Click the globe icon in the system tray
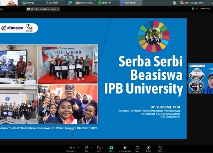 [x=175, y=3]
